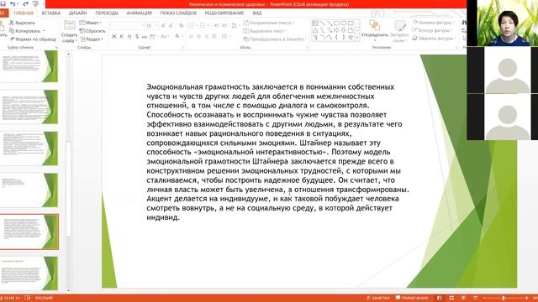
Task: Open the Макет layout dropdown
Action: point(91,23)
